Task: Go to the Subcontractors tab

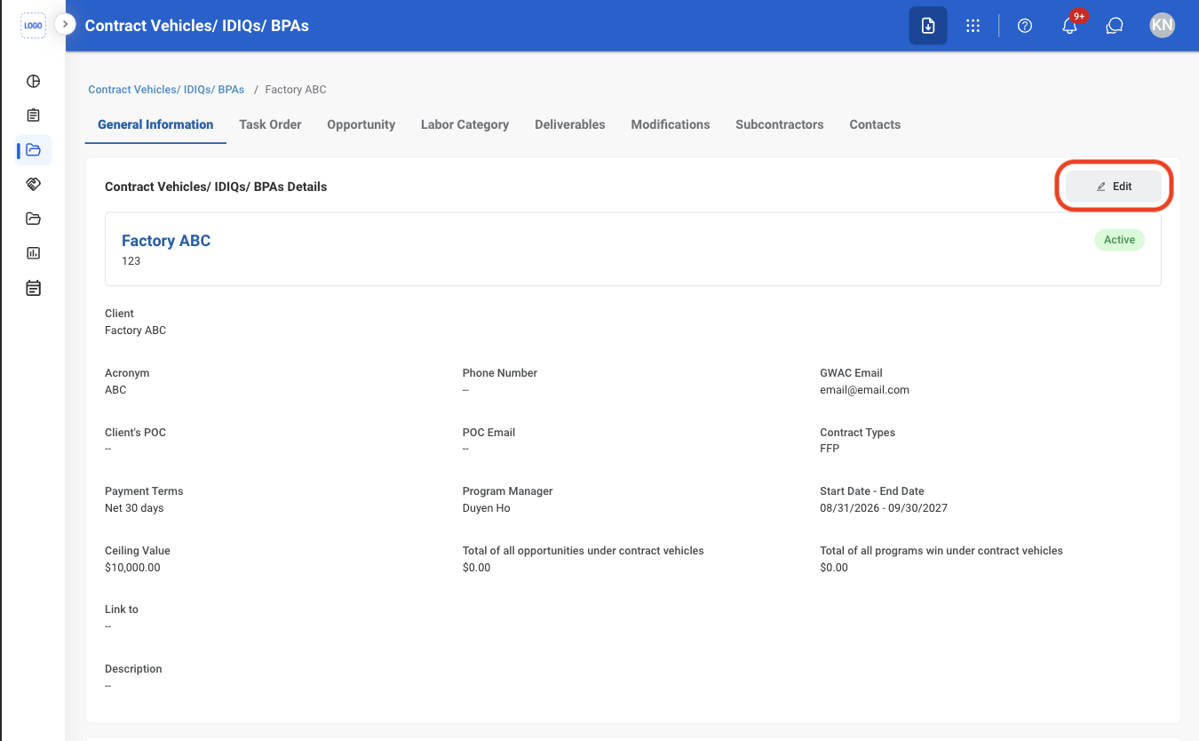Action: click(x=779, y=124)
